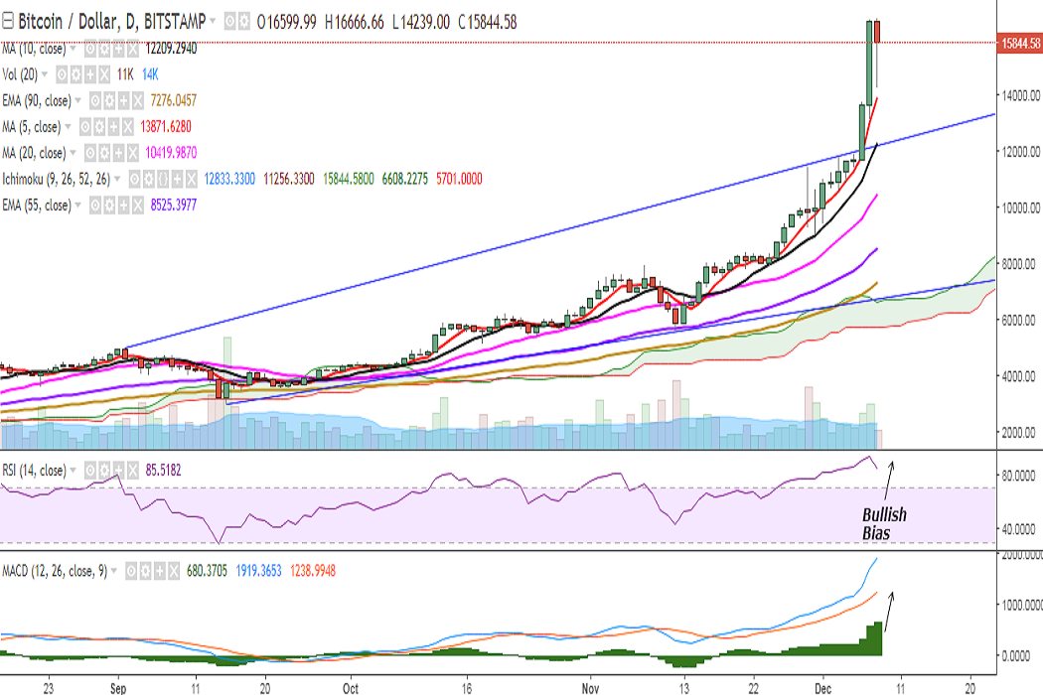Open MA (5, close) settings gear
The image size is (1043, 695).
pos(99,126)
